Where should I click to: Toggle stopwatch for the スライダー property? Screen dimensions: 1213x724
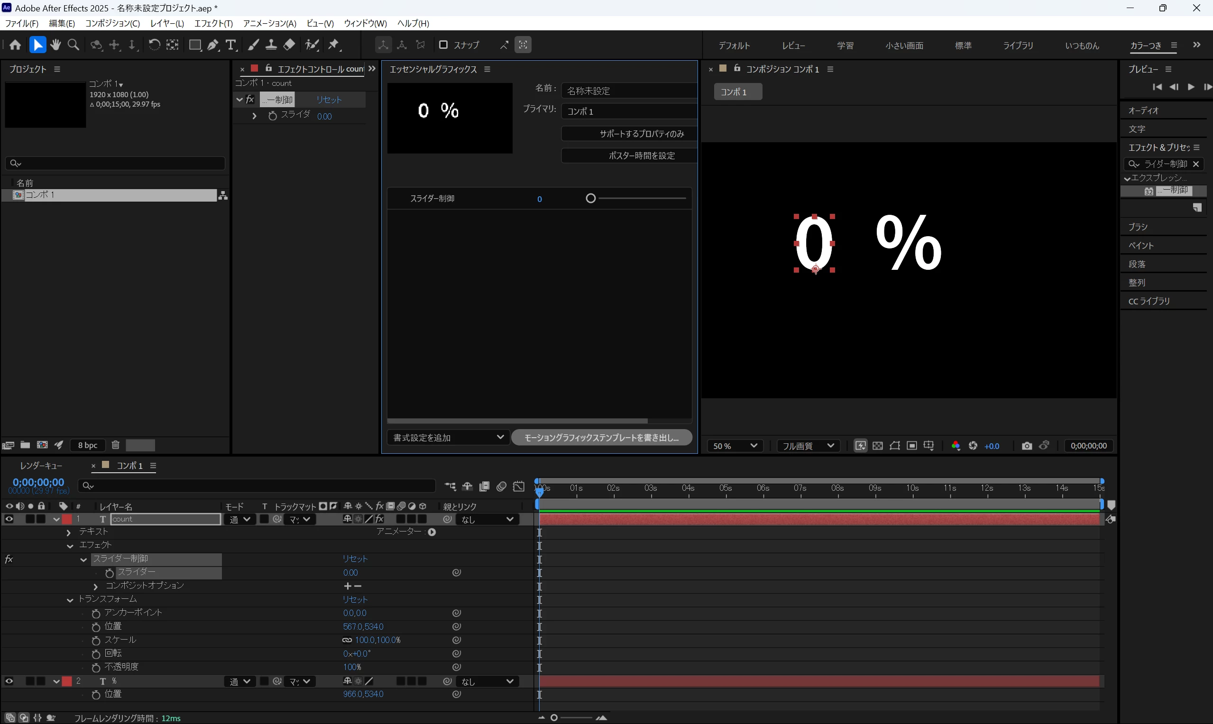109,573
